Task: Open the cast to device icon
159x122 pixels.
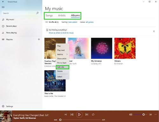Action: [x=150, y=114]
